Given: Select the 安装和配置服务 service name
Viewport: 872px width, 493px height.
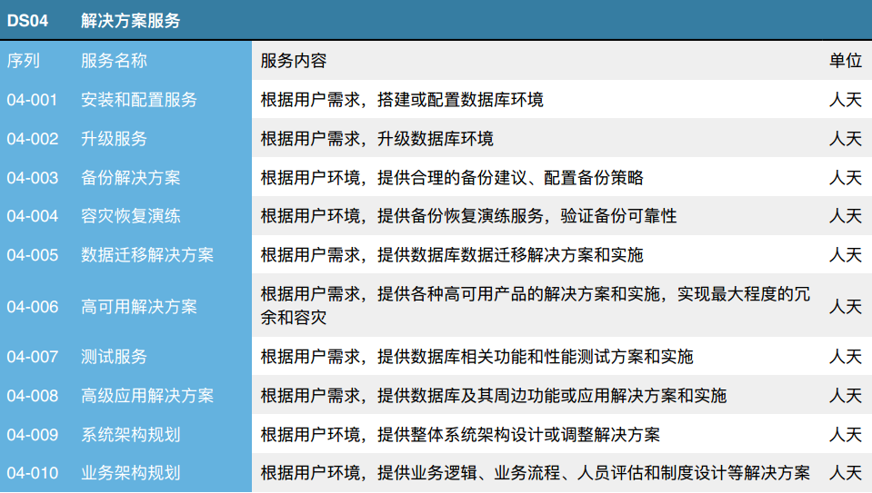Looking at the screenshot, I should (x=139, y=99).
